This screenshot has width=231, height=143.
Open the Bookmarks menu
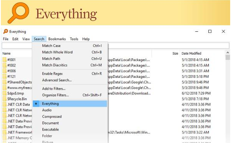tap(57, 39)
